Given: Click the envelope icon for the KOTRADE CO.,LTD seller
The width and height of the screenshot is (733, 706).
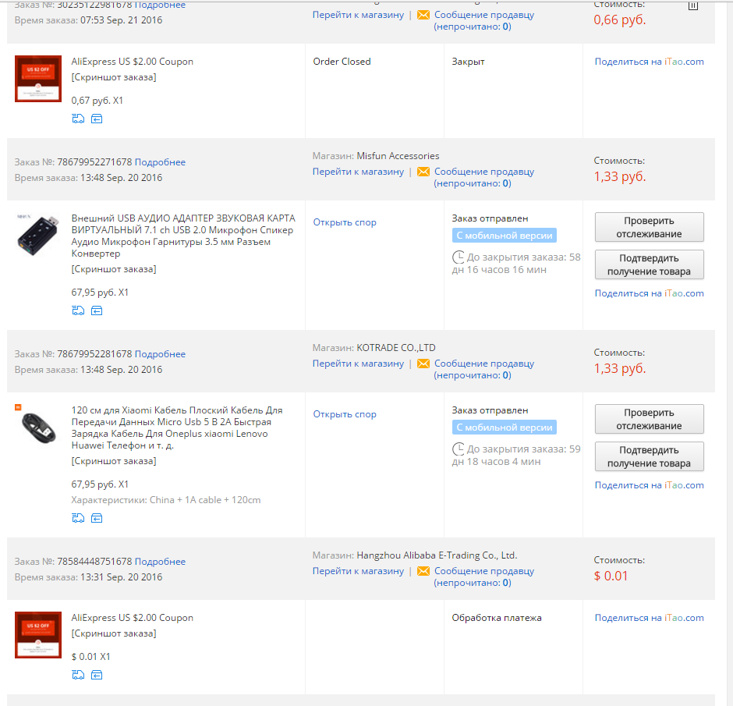Looking at the screenshot, I should tap(423, 364).
